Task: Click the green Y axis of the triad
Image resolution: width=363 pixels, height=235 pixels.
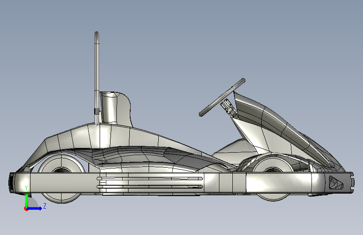Action: 27,201
